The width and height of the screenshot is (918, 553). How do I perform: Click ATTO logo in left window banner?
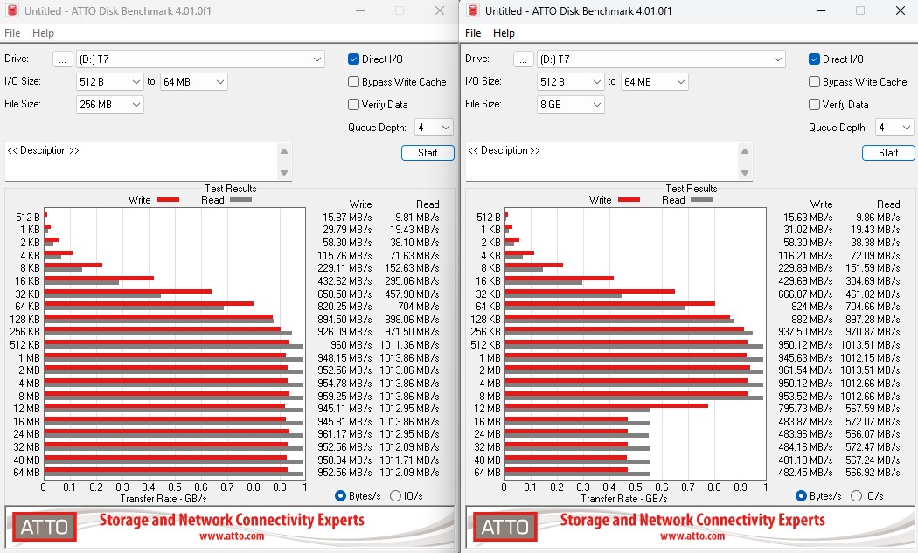[x=45, y=527]
